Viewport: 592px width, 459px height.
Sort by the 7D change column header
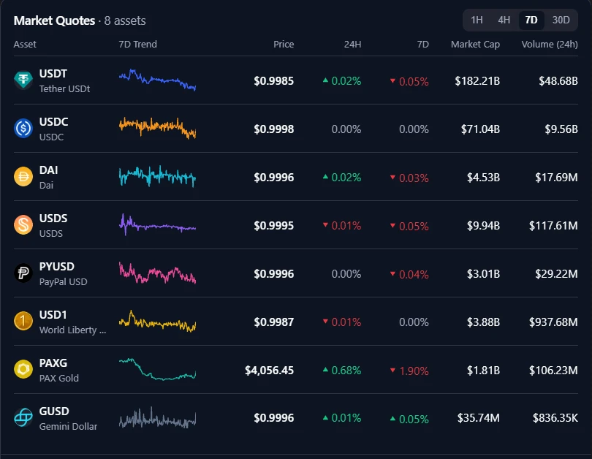(x=423, y=44)
